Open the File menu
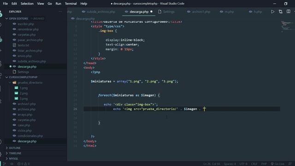Screen dimensions: 295x166 coord(6,4)
